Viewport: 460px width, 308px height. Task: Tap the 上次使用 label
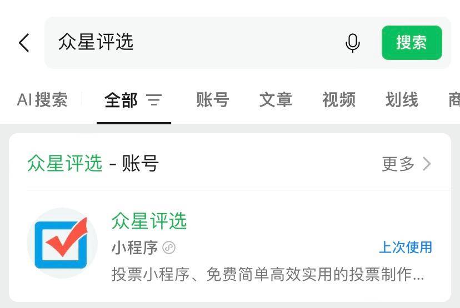[x=405, y=248]
